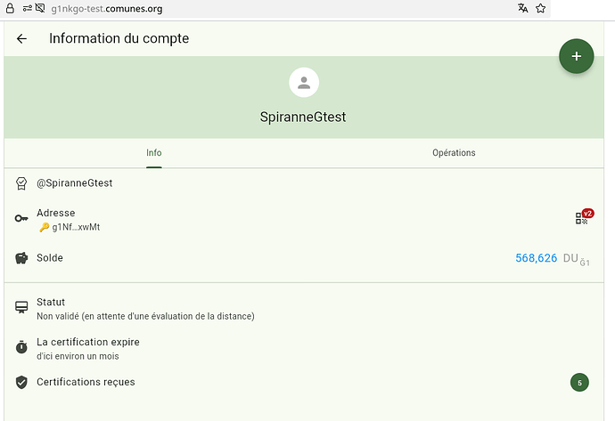The height and width of the screenshot is (421, 615).
Task: Click the 568,626 balance amount
Action: 536,258
